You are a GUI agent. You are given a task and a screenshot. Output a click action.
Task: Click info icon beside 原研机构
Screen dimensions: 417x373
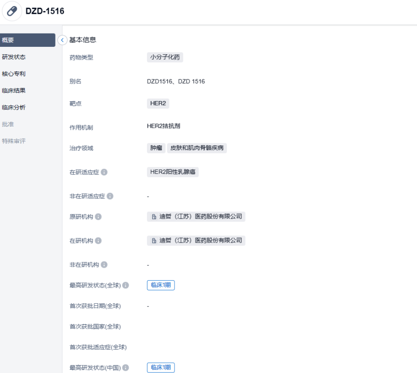click(x=98, y=217)
